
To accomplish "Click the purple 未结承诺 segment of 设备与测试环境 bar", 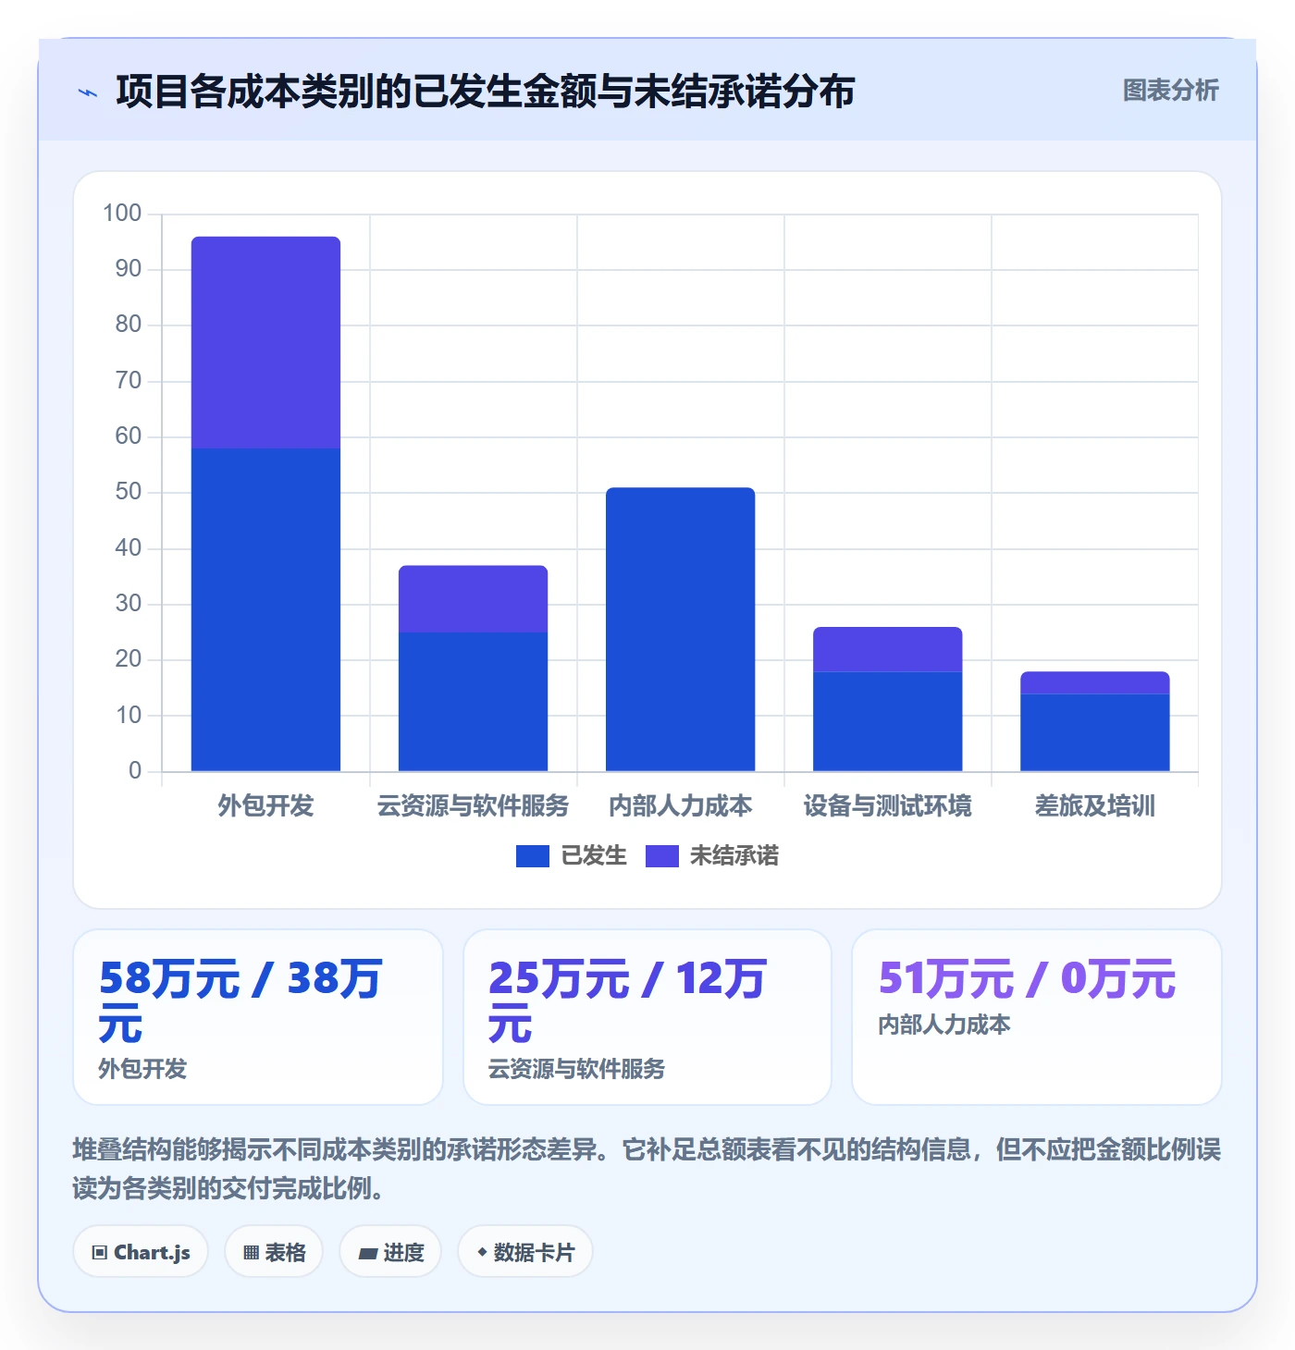I will (887, 649).
